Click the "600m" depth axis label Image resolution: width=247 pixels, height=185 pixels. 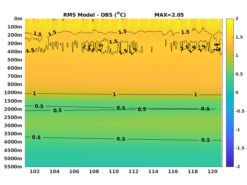pos(15,68)
